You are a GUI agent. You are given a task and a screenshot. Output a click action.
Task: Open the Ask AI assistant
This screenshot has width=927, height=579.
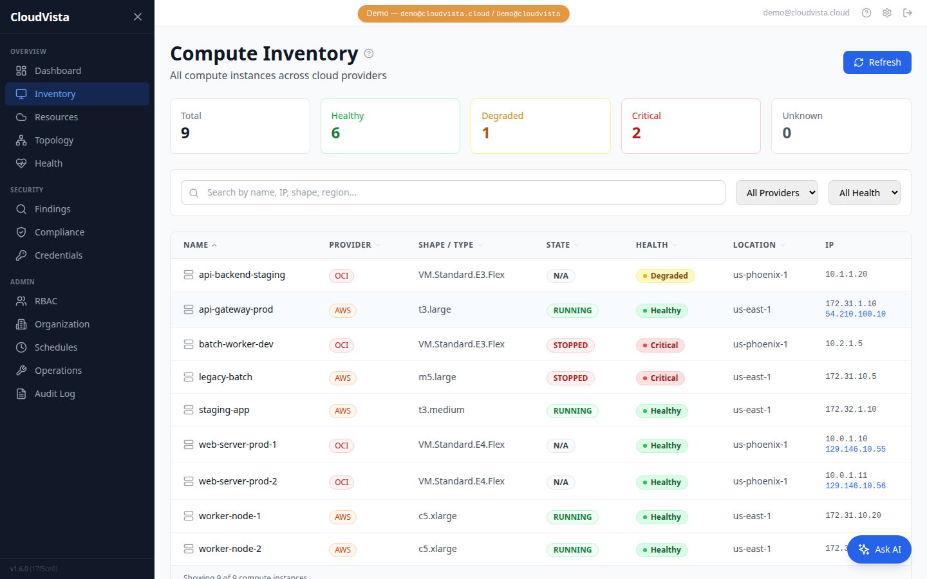[879, 549]
